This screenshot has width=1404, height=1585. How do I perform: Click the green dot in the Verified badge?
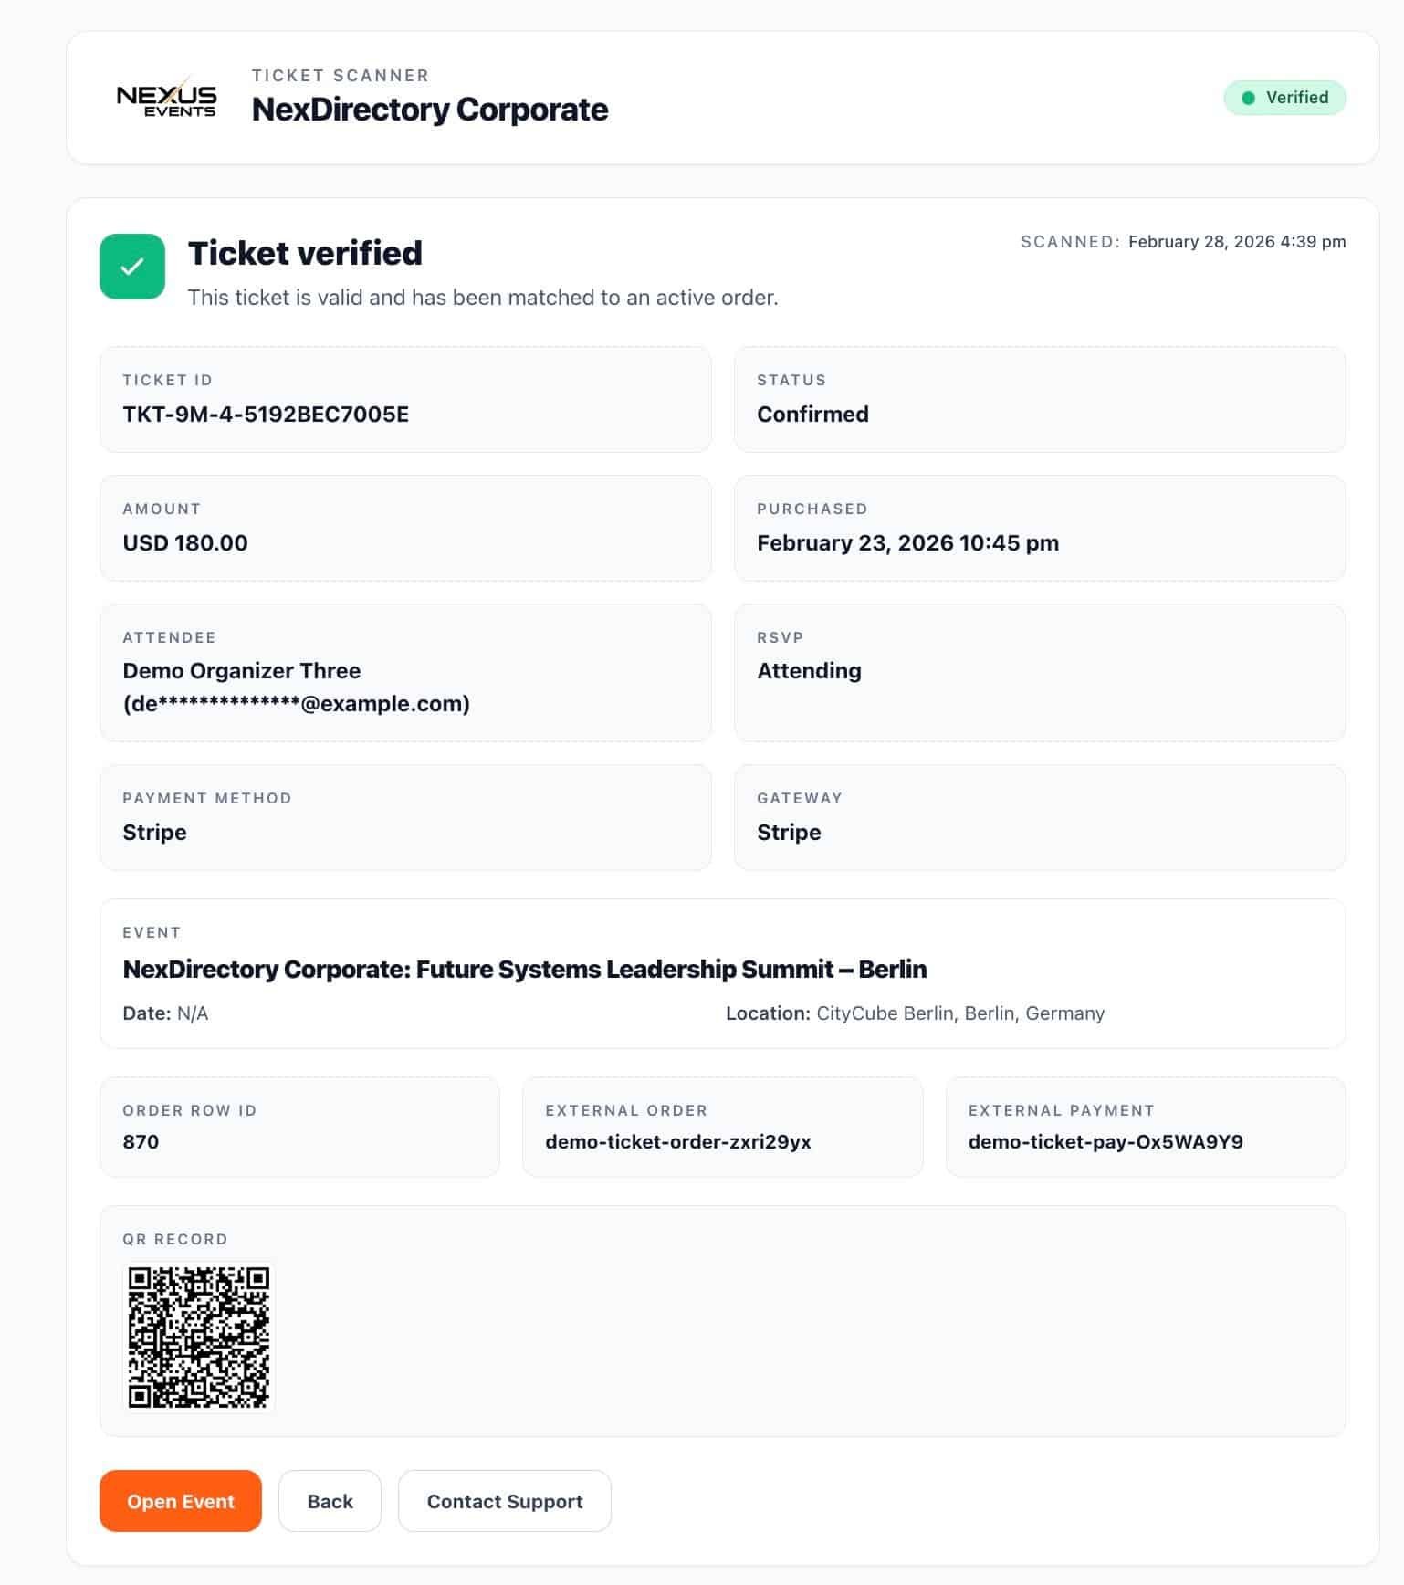click(1247, 97)
